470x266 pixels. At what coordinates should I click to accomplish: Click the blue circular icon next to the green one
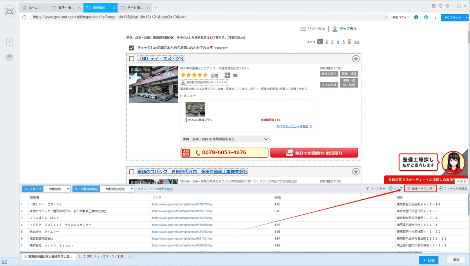426,17
